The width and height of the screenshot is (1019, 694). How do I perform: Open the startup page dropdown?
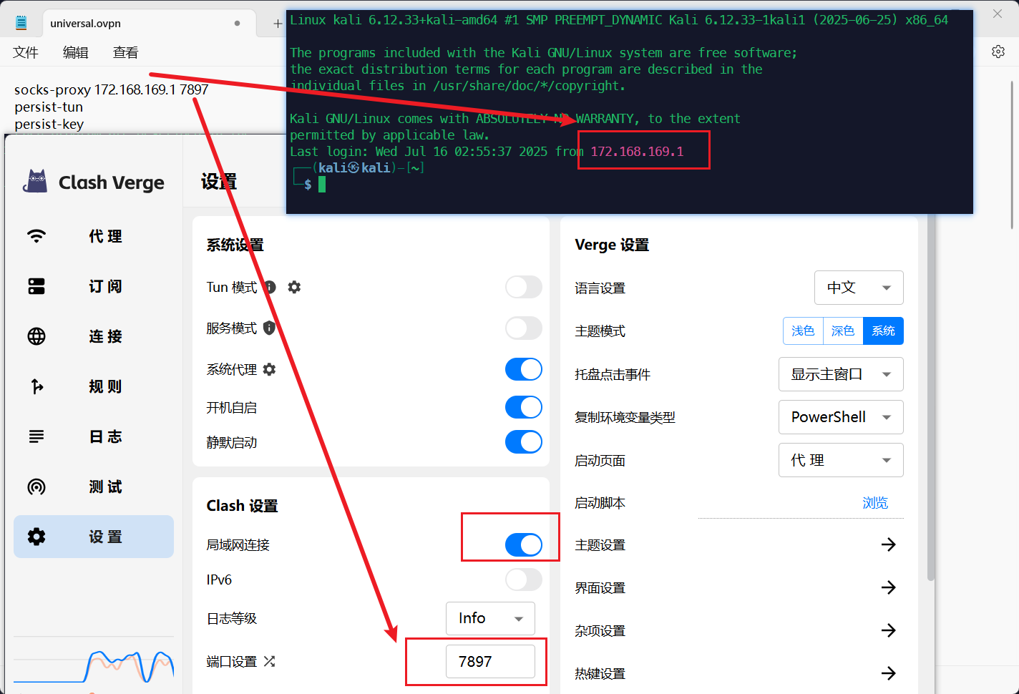pyautogui.click(x=841, y=460)
